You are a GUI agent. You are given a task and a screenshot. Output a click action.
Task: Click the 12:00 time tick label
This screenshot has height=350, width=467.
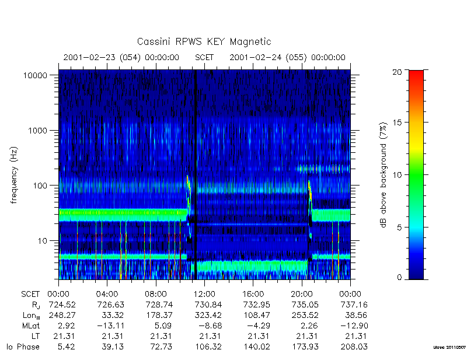tap(204, 295)
